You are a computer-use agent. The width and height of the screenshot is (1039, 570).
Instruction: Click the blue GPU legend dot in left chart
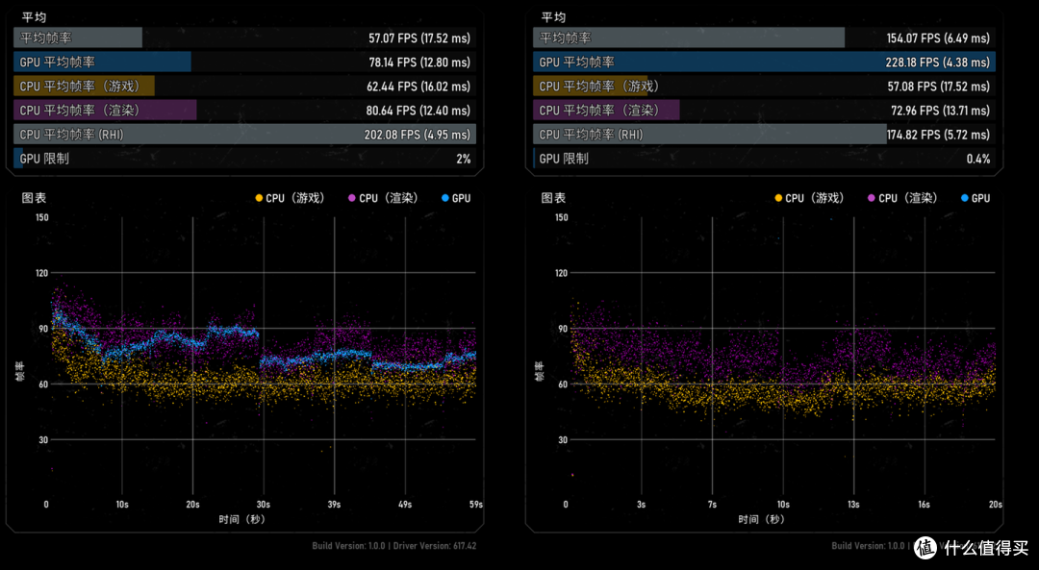pyautogui.click(x=445, y=198)
